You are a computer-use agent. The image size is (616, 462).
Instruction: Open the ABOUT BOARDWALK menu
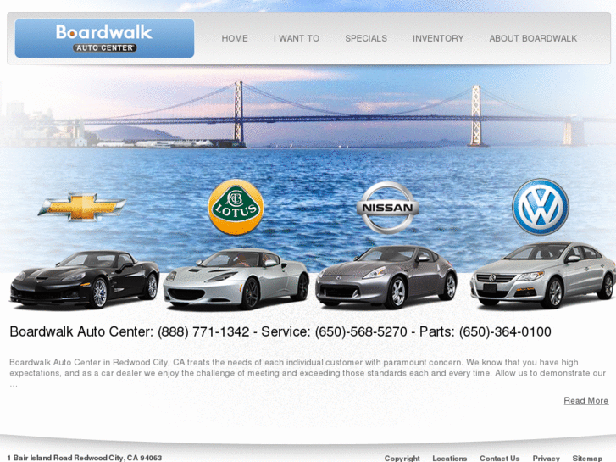(533, 38)
